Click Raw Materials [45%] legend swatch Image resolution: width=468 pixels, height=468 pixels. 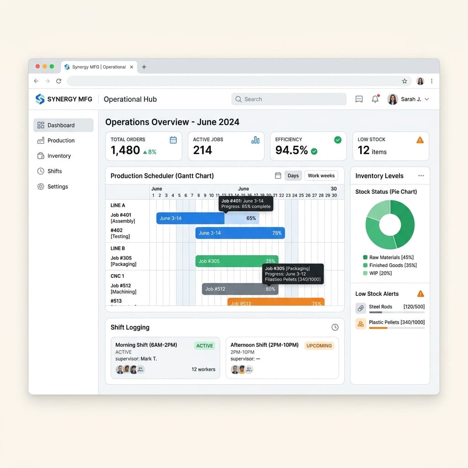(365, 257)
